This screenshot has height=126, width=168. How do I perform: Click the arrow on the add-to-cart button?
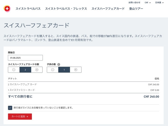[x=27, y=116]
